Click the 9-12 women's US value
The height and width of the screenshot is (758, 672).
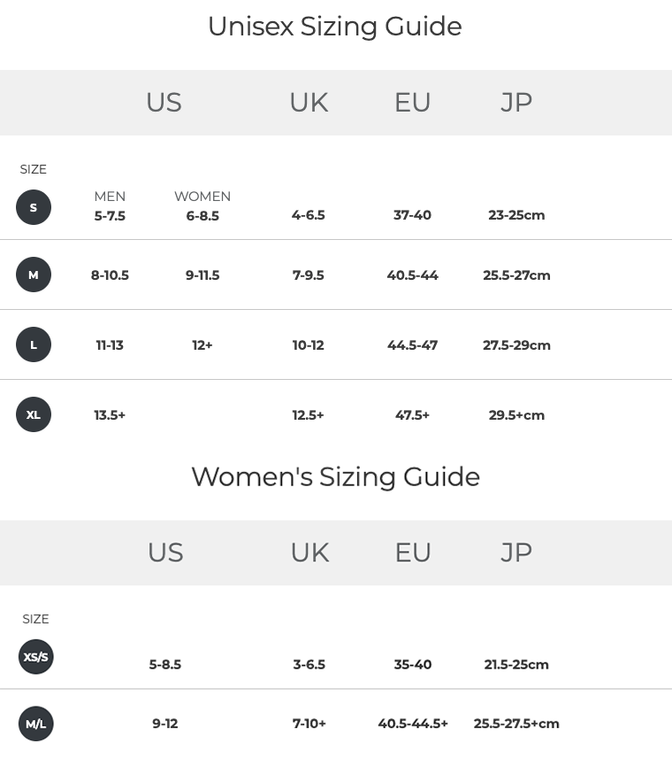165,723
